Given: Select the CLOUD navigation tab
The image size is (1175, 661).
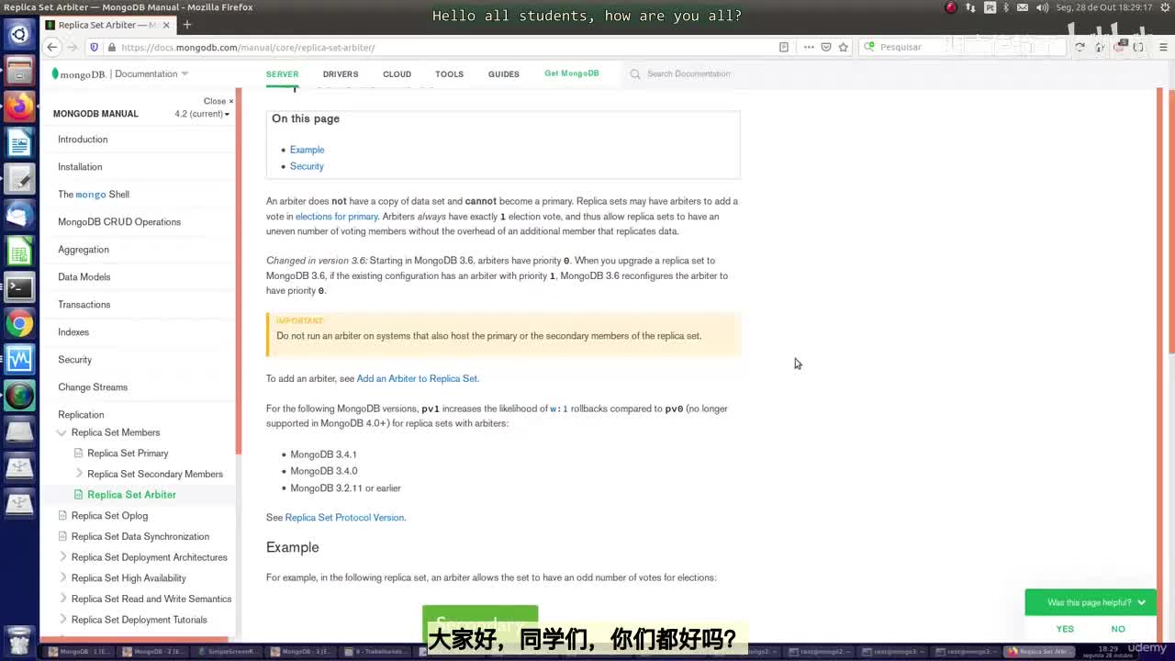Looking at the screenshot, I should pyautogui.click(x=397, y=74).
